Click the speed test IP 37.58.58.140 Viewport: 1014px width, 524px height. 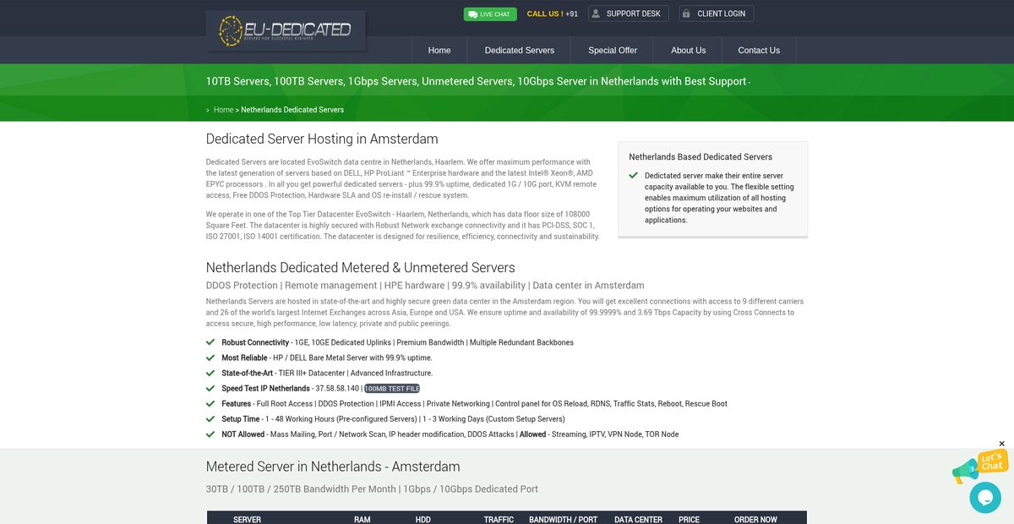[337, 389]
